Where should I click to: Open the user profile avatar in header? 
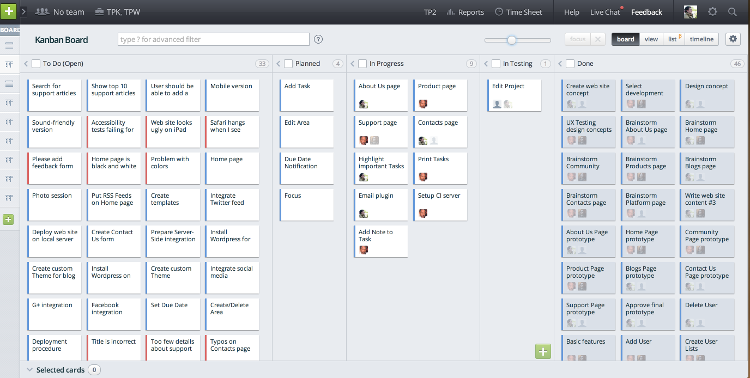(x=690, y=11)
